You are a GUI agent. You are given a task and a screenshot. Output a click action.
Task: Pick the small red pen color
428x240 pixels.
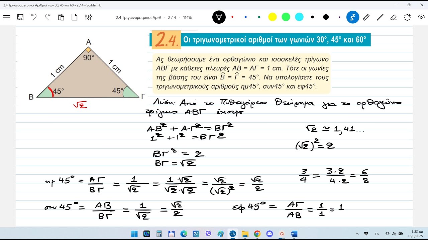(x=232, y=17)
